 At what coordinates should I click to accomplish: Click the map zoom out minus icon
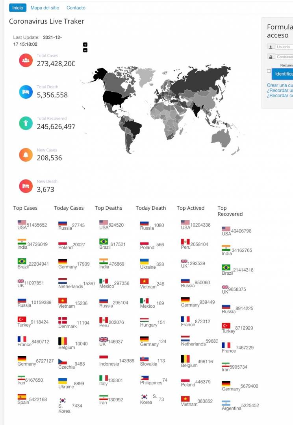(85, 50)
